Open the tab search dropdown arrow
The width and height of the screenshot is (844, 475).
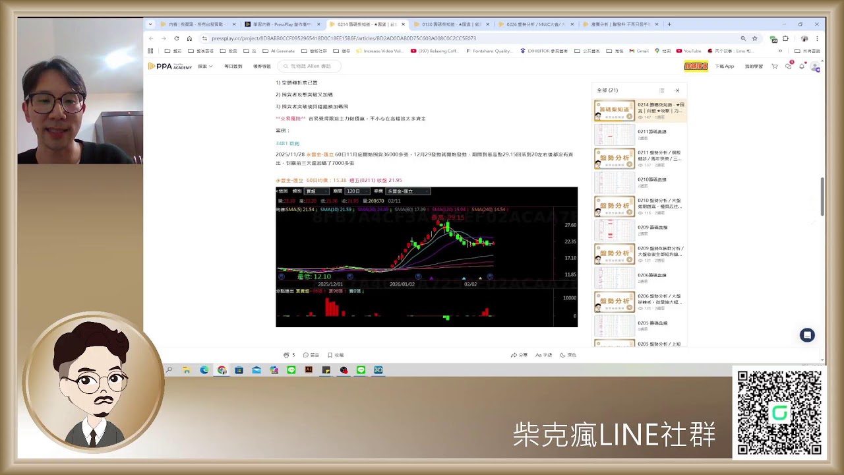coord(150,24)
